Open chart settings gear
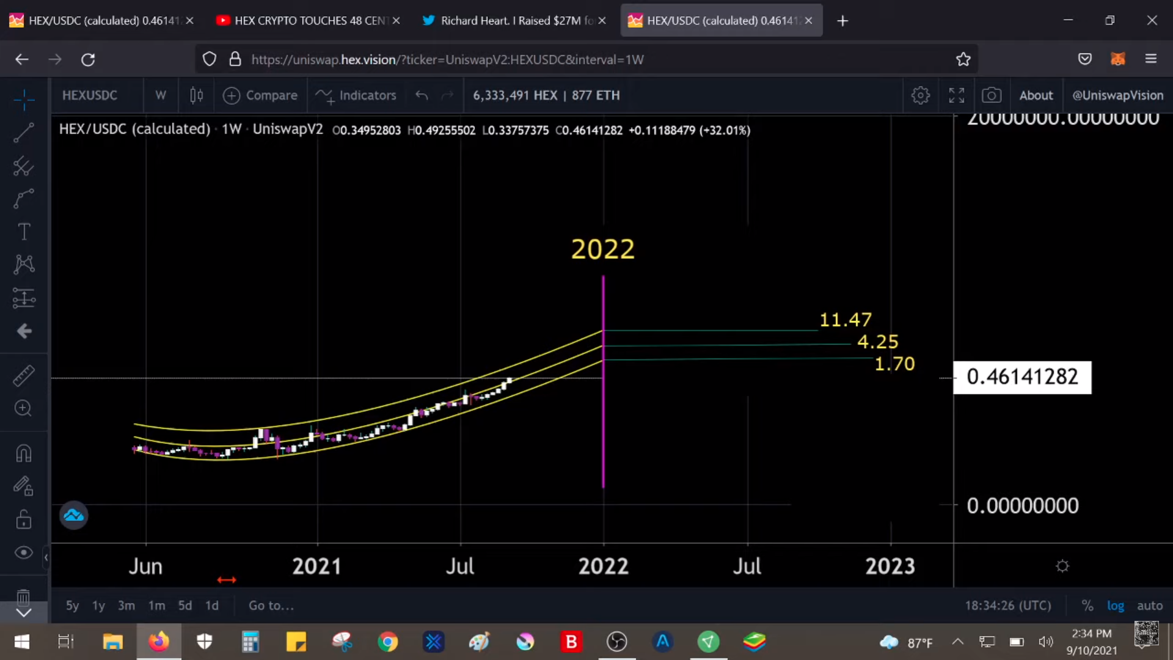Image resolution: width=1173 pixels, height=660 pixels. pos(921,95)
